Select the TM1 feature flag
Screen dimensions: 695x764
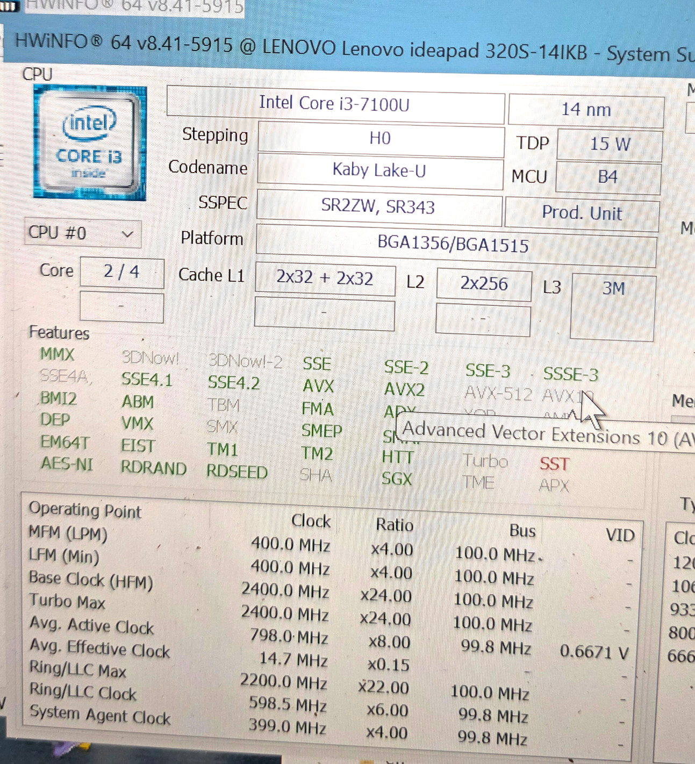tap(223, 449)
